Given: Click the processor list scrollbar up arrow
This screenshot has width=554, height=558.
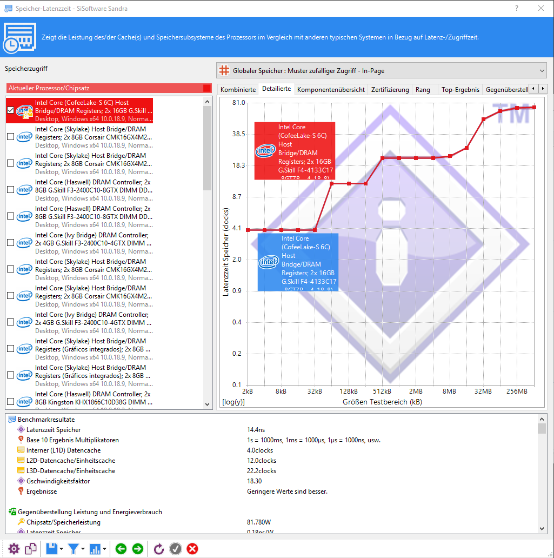Looking at the screenshot, I should click(208, 102).
